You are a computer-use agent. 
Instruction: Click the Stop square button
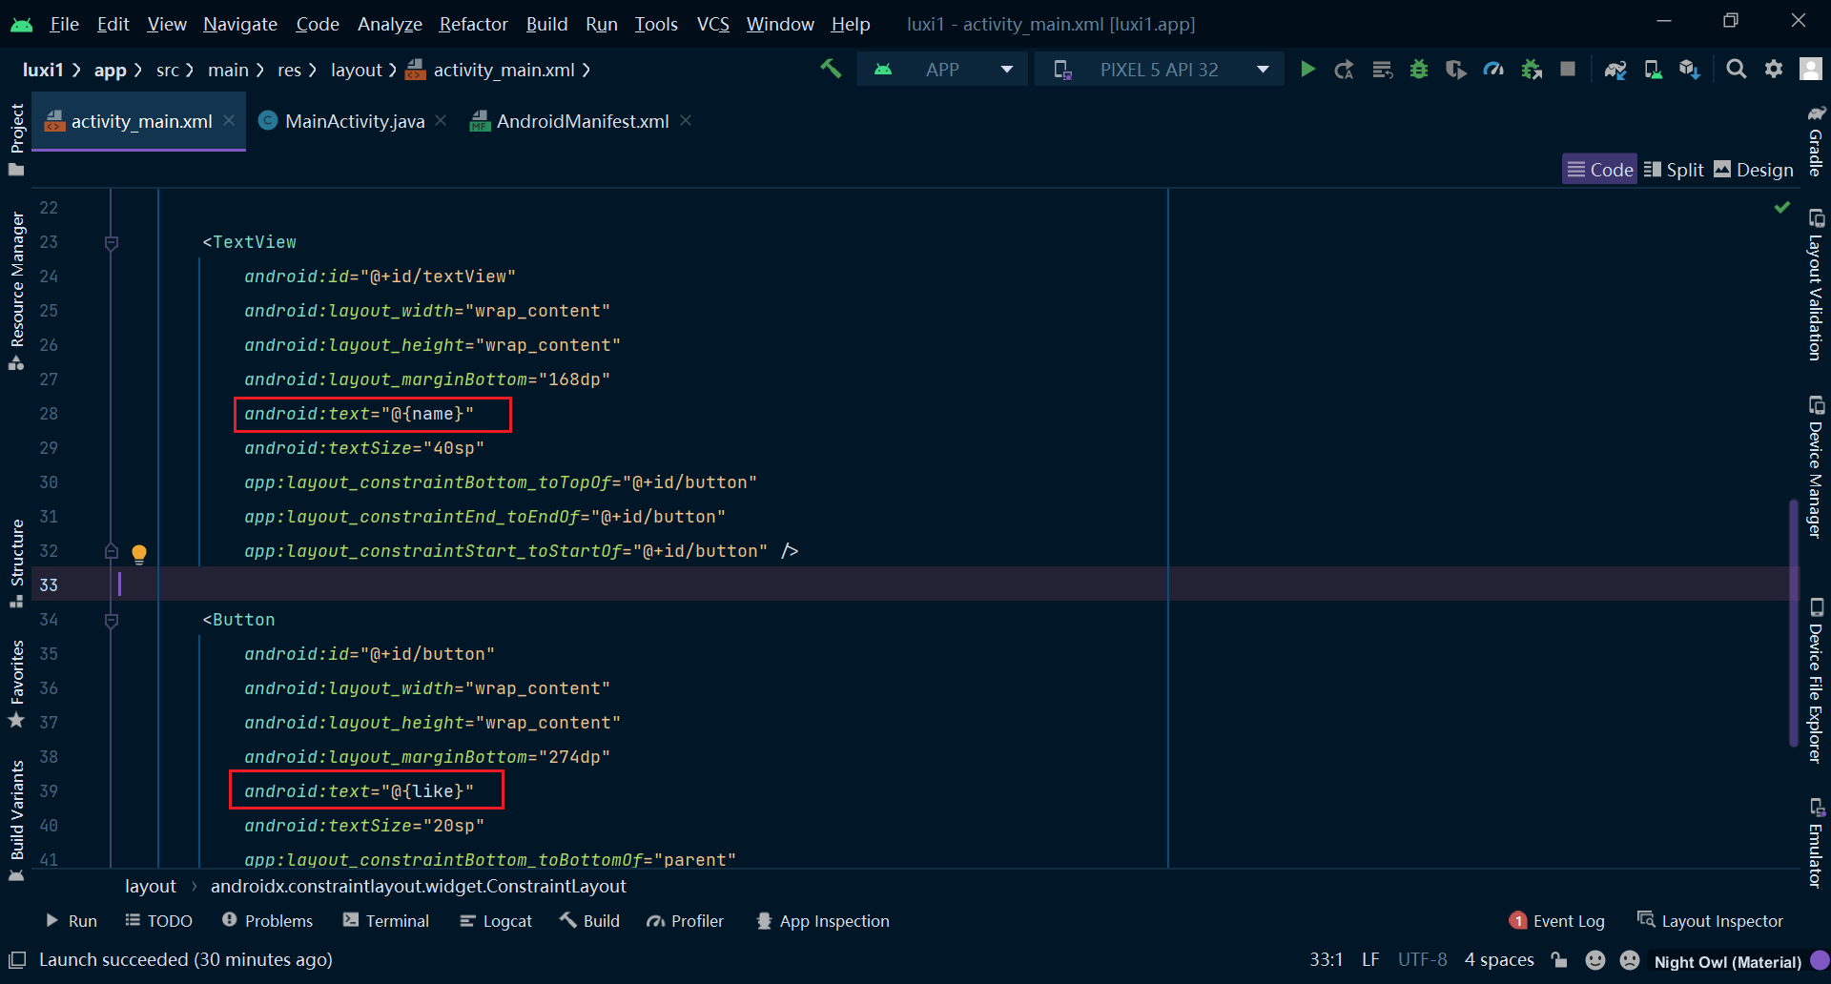pos(1568,69)
